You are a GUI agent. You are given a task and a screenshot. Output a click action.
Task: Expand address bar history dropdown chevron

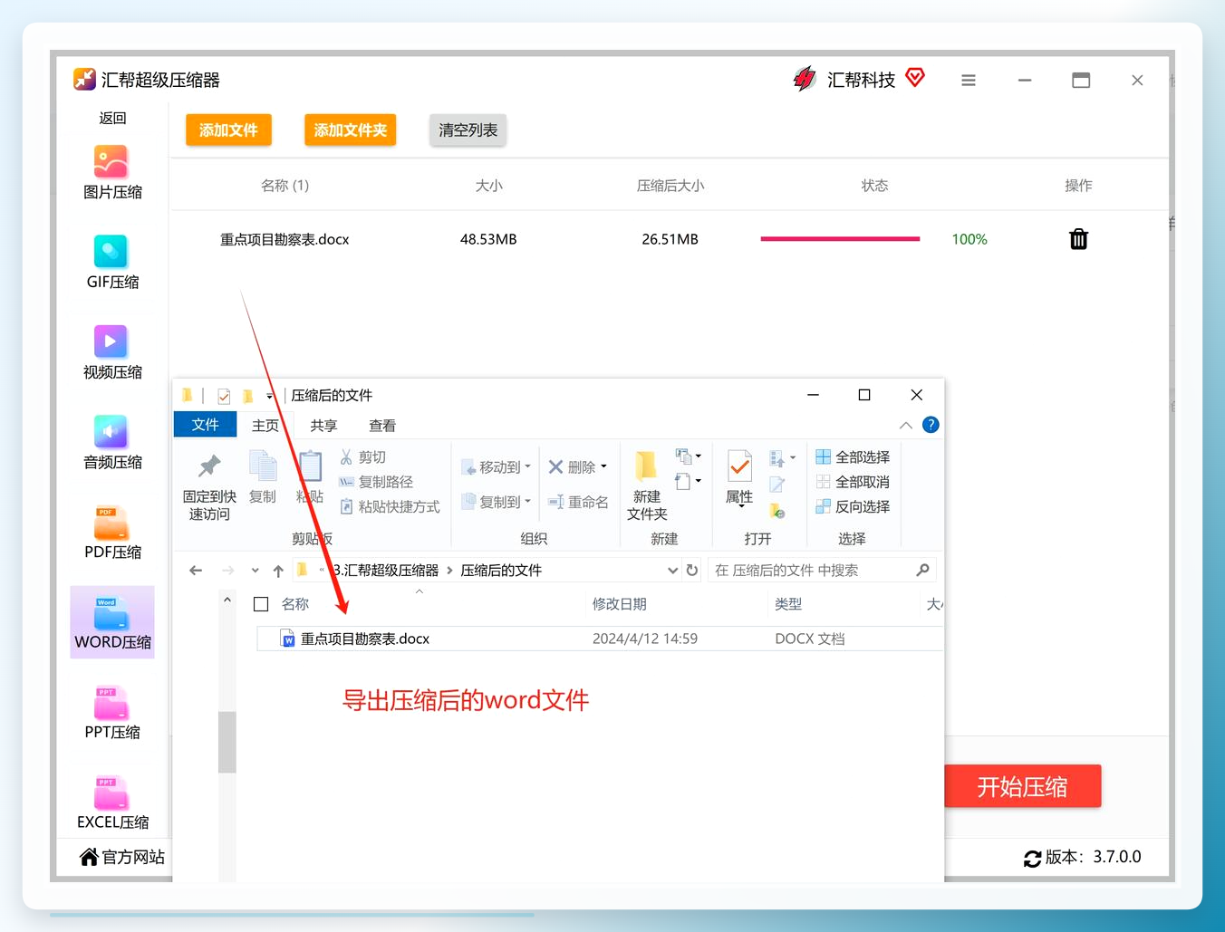point(672,570)
